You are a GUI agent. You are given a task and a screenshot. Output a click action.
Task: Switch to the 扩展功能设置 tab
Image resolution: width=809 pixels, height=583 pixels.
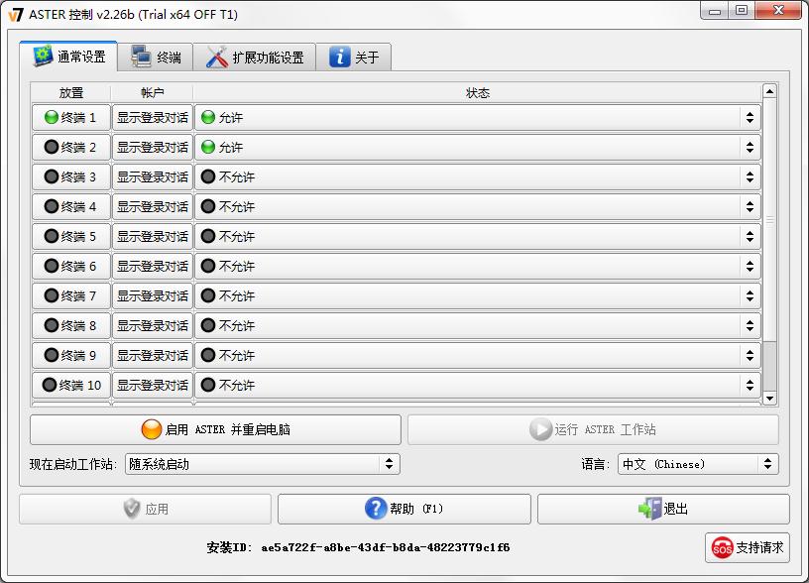click(x=255, y=58)
